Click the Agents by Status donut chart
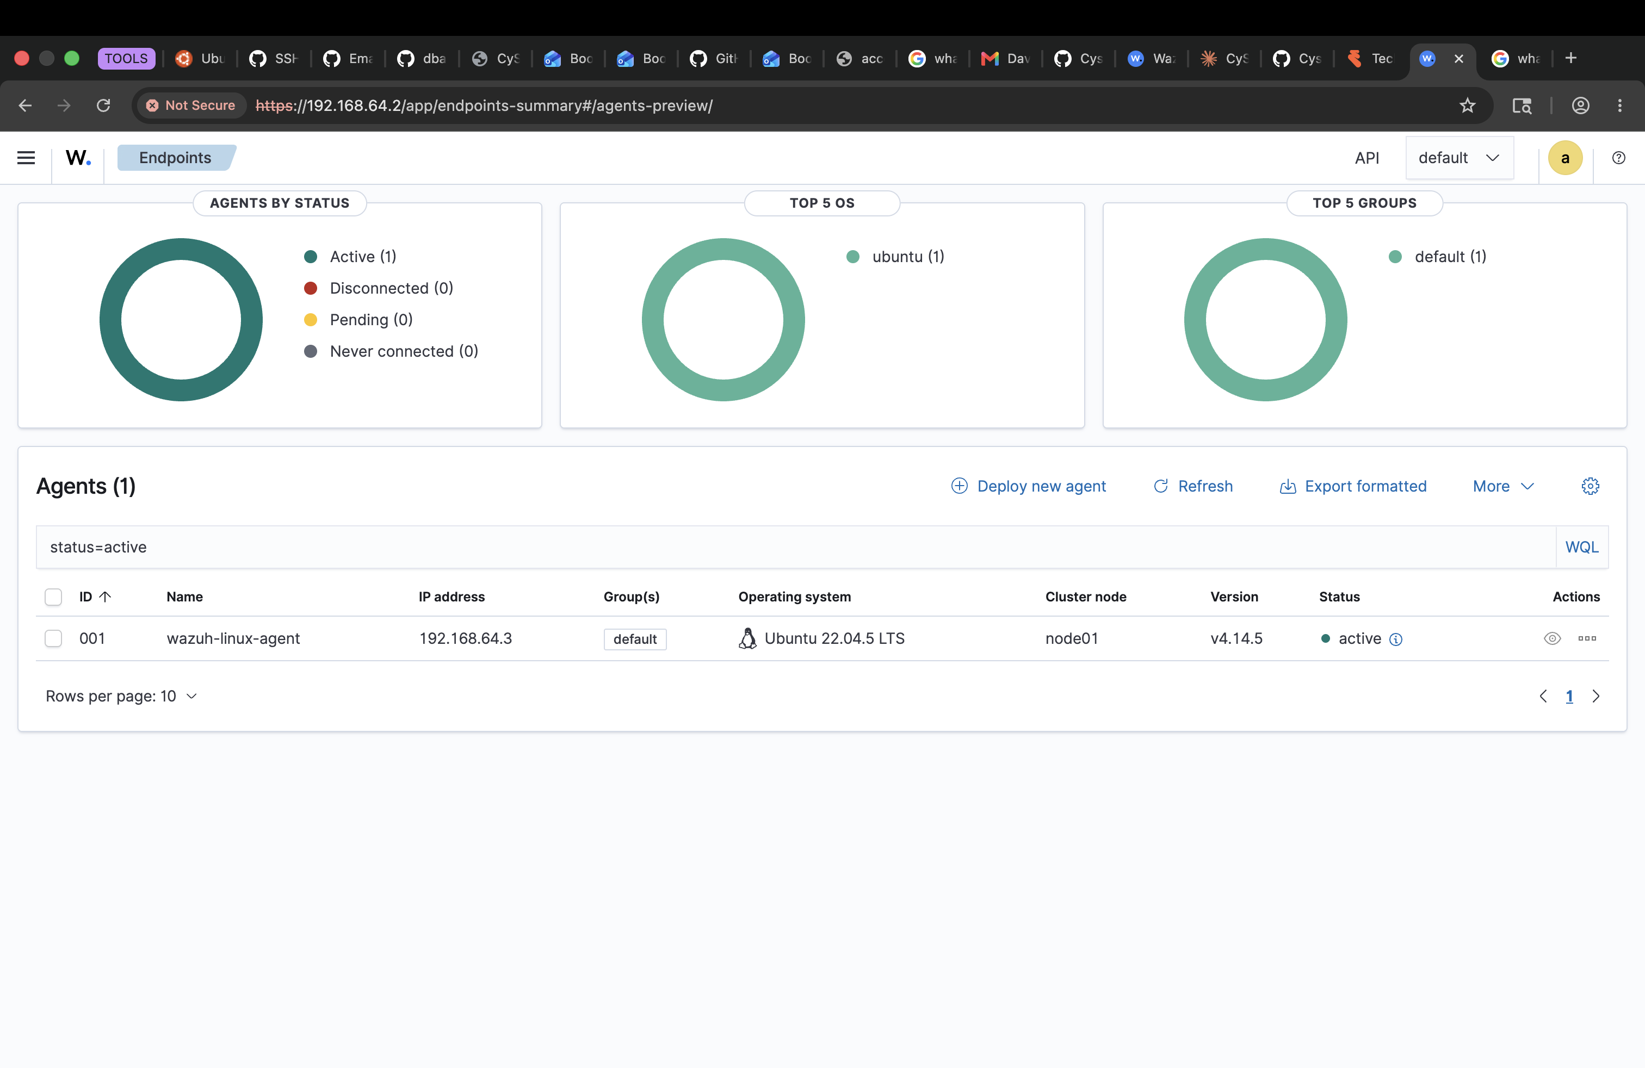This screenshot has width=1645, height=1068. tap(181, 320)
